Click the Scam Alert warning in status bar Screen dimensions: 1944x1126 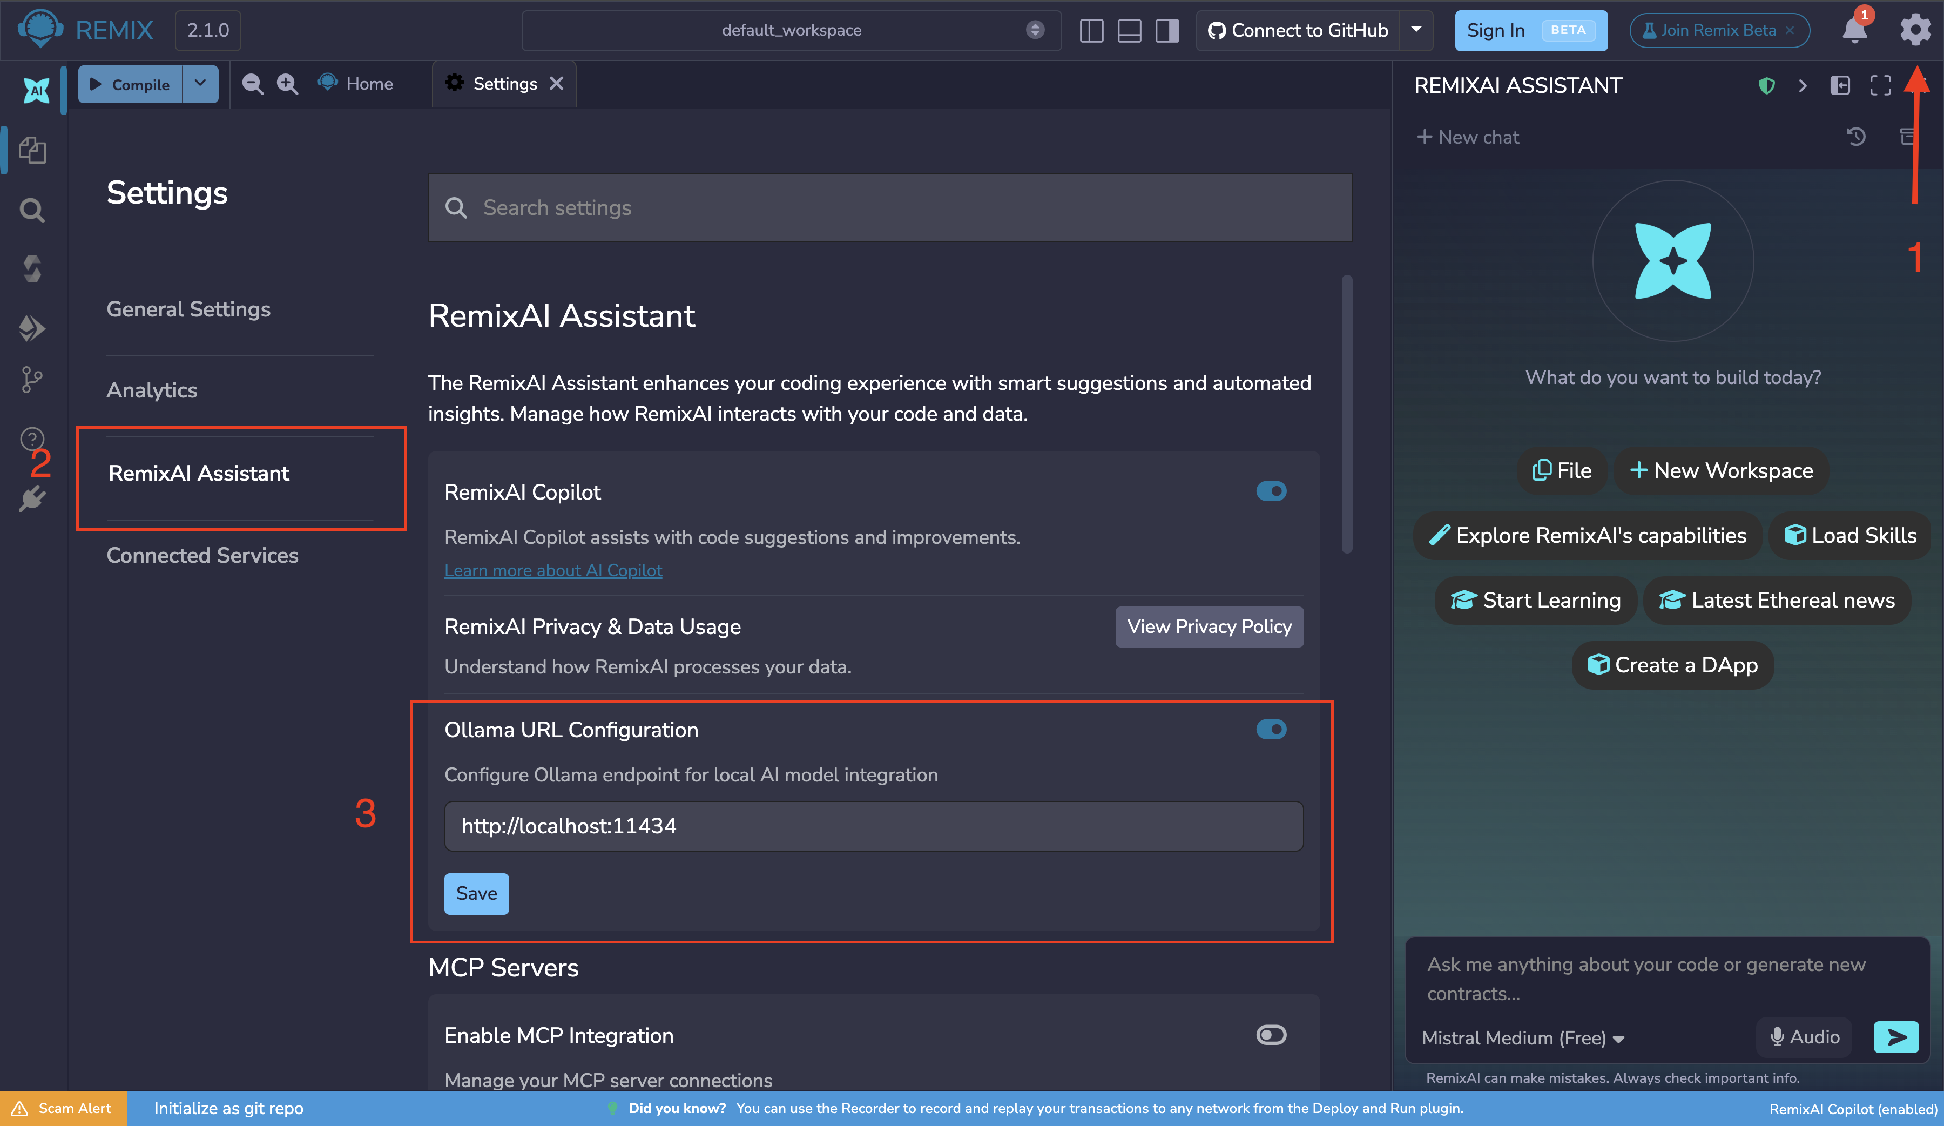[x=63, y=1108]
